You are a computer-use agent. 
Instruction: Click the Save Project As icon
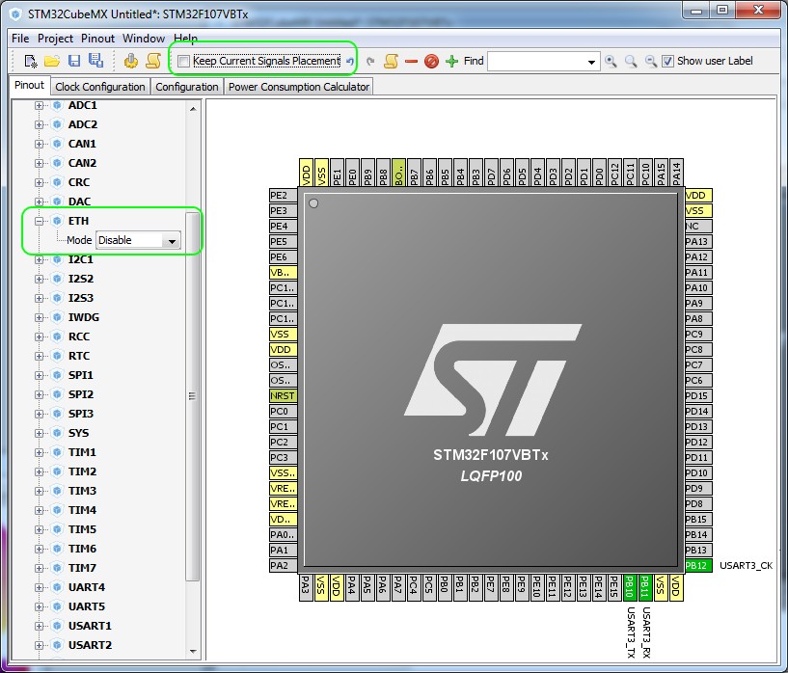tap(96, 61)
